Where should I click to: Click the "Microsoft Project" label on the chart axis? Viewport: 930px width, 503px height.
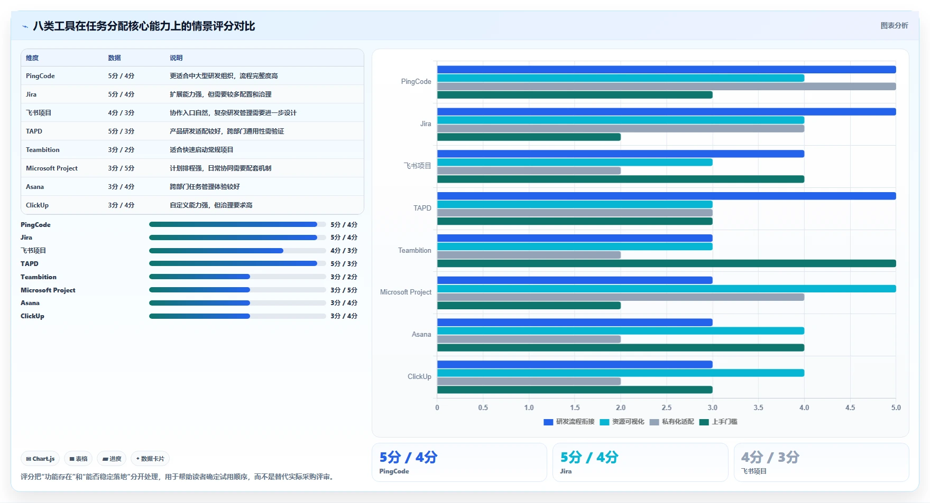(406, 292)
